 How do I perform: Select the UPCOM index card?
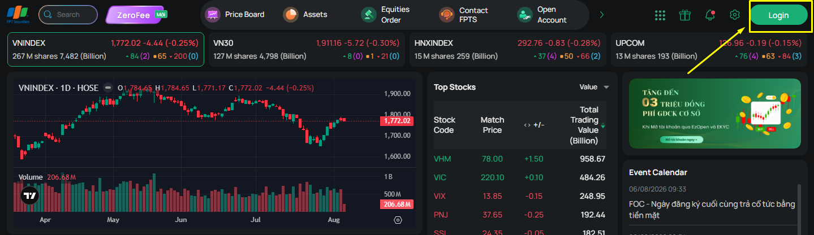pos(708,50)
